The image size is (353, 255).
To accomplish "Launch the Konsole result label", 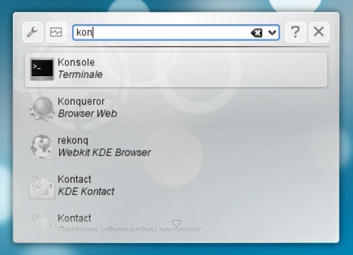I will [76, 62].
